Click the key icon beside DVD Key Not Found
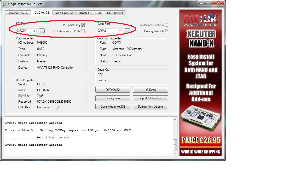The image size is (301, 188). point(57,108)
